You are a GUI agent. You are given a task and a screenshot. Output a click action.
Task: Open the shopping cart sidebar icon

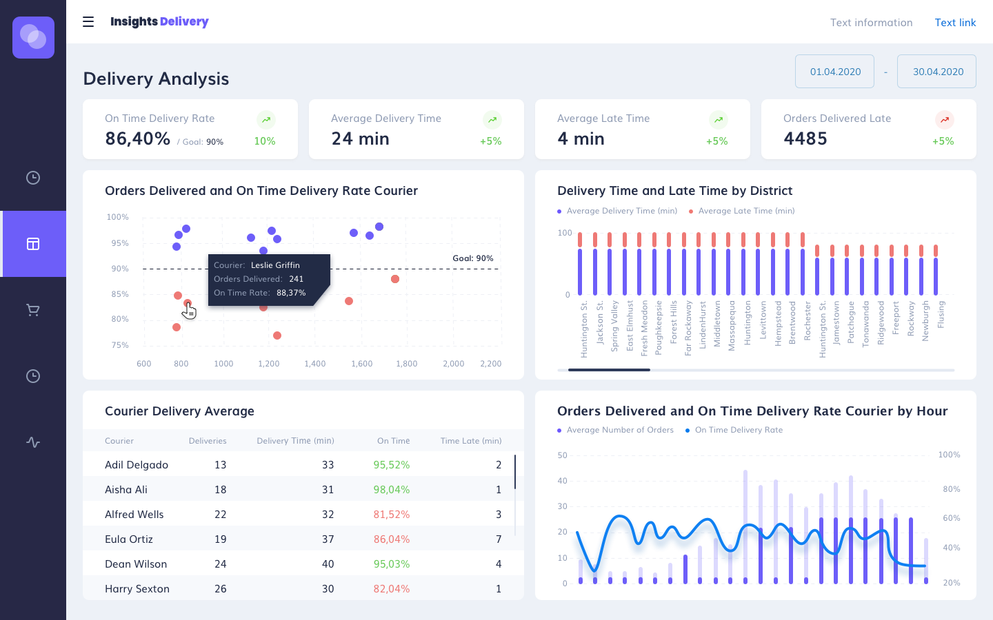33,310
